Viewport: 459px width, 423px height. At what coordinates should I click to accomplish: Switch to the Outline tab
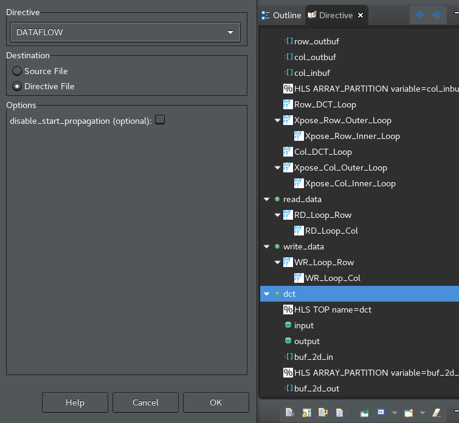click(281, 15)
